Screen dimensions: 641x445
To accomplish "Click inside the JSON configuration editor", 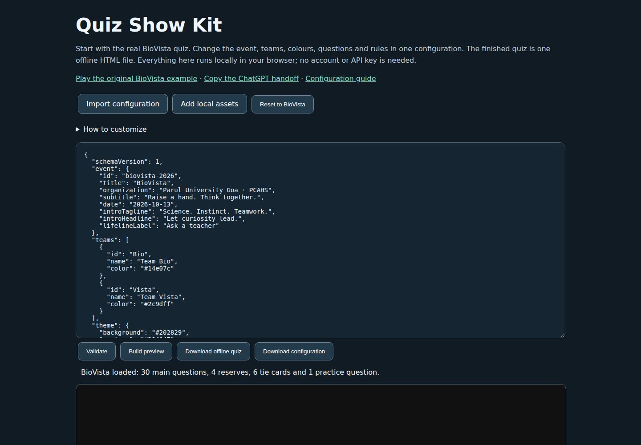I will 320,240.
